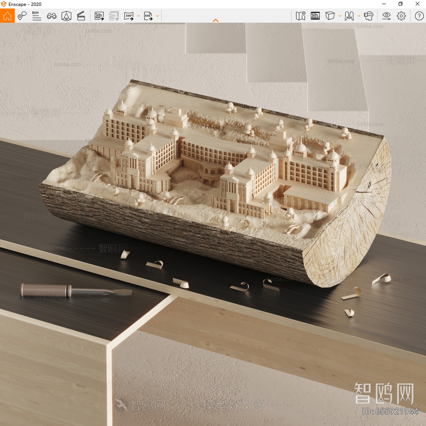Expand the navigation mode dropdown arrow

(359, 16)
